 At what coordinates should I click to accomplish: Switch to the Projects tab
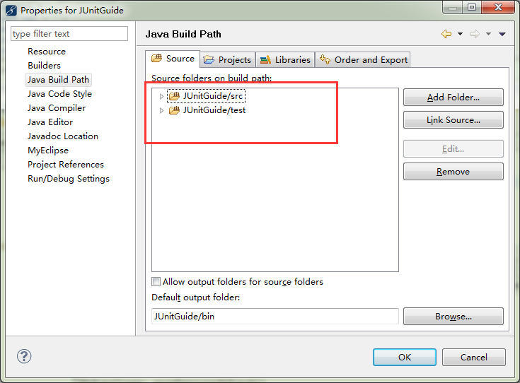tap(228, 59)
